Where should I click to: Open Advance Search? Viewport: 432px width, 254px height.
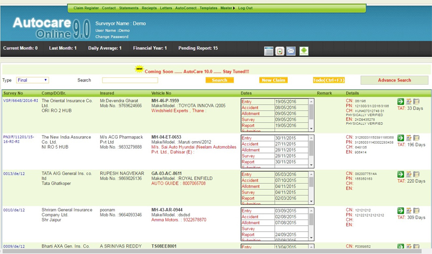[x=394, y=81]
